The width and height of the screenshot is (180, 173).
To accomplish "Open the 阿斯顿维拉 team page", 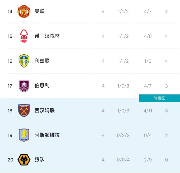I will pyautogui.click(x=47, y=135).
